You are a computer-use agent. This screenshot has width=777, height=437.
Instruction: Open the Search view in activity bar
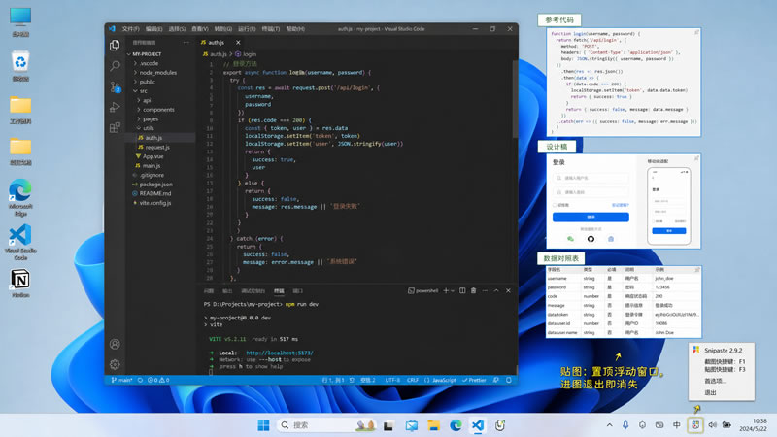[115, 66]
